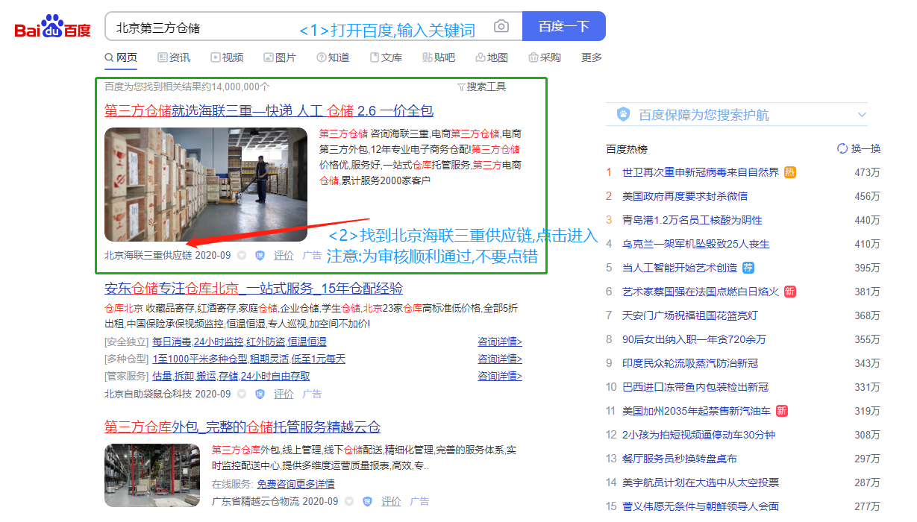
Task: Open result 第三方仓库外包 精越云仓
Action: [242, 427]
